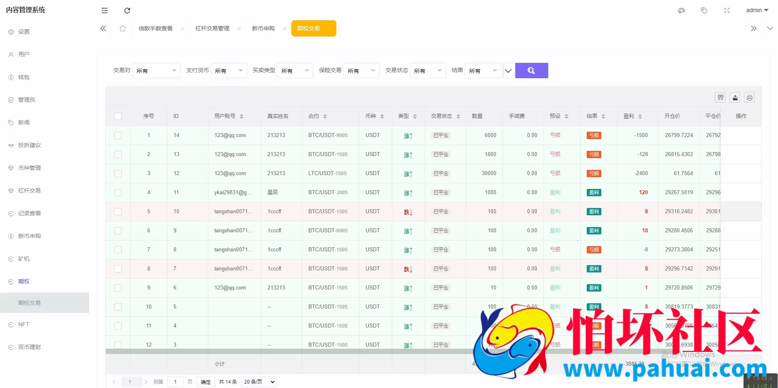
Task: Check the row with ID 13
Action: pyautogui.click(x=118, y=154)
